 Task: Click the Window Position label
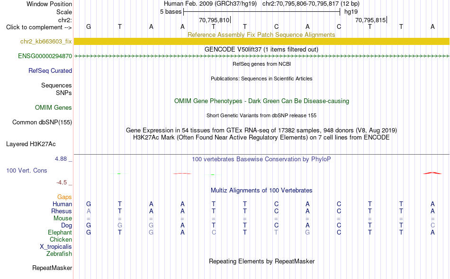tap(49, 4)
